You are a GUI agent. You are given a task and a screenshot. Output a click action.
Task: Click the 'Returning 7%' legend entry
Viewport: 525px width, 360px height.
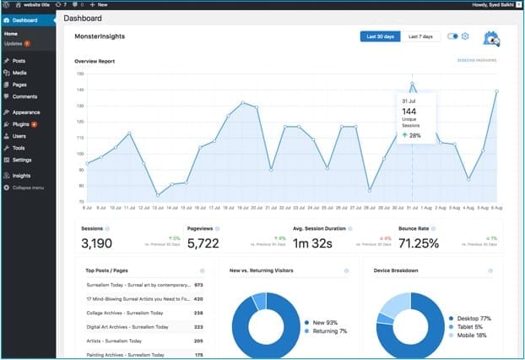coord(326,331)
